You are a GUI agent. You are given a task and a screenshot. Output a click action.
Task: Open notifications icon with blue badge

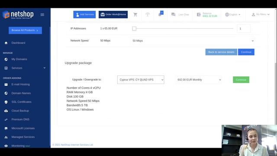pos(161,14)
